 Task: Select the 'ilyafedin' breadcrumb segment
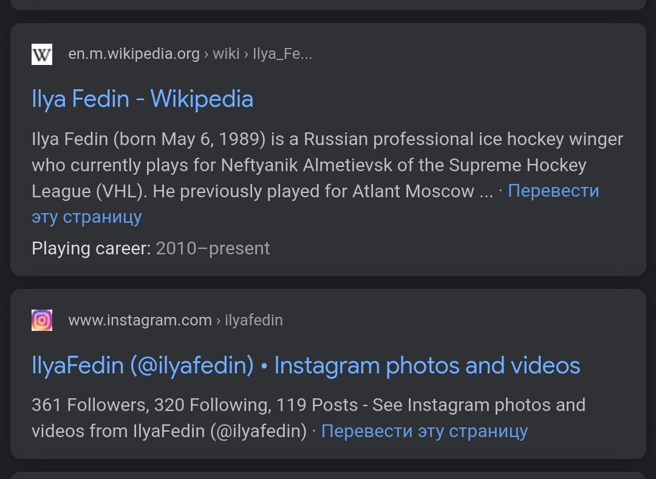pos(254,320)
